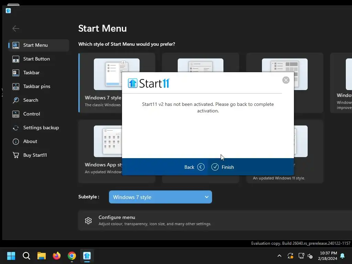
Task: Open the clock showing 10:37 PM
Action: 328,256
